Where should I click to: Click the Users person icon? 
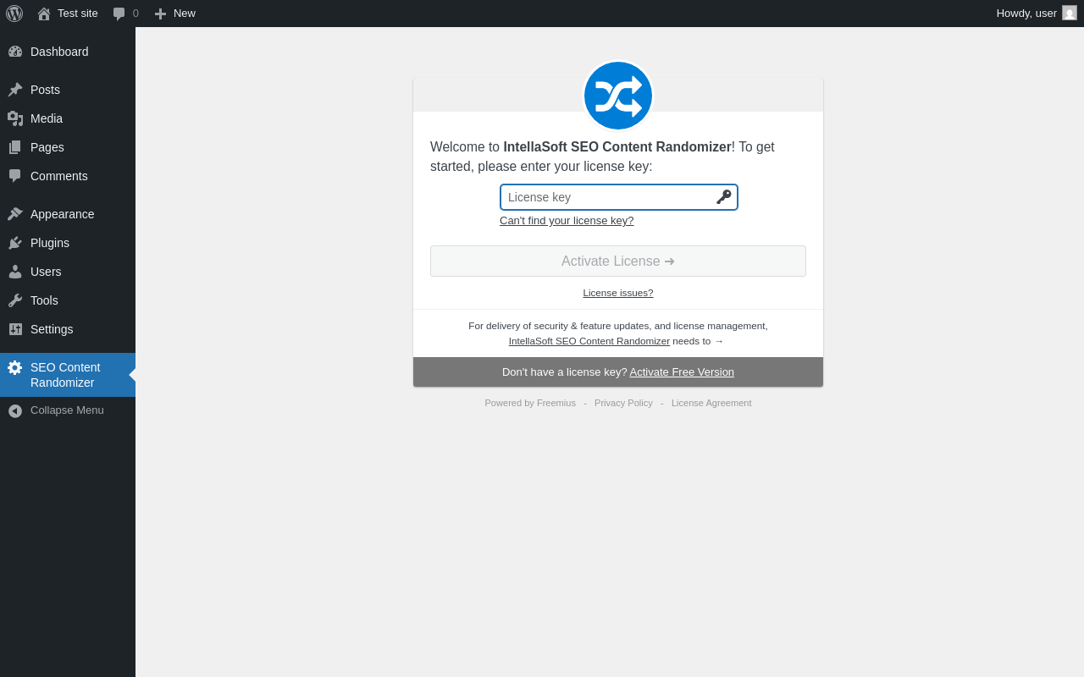tap(15, 272)
